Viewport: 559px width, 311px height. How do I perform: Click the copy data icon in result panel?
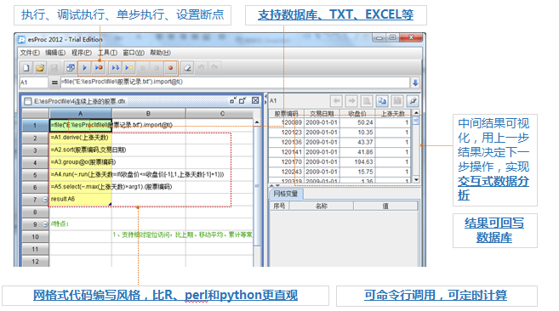pyautogui.click(x=382, y=101)
